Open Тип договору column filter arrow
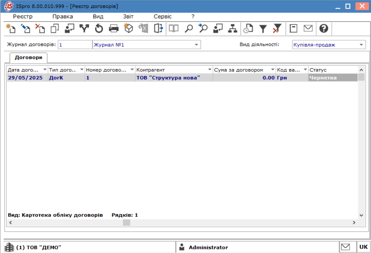This screenshot has height=253, width=371. coord(82,70)
